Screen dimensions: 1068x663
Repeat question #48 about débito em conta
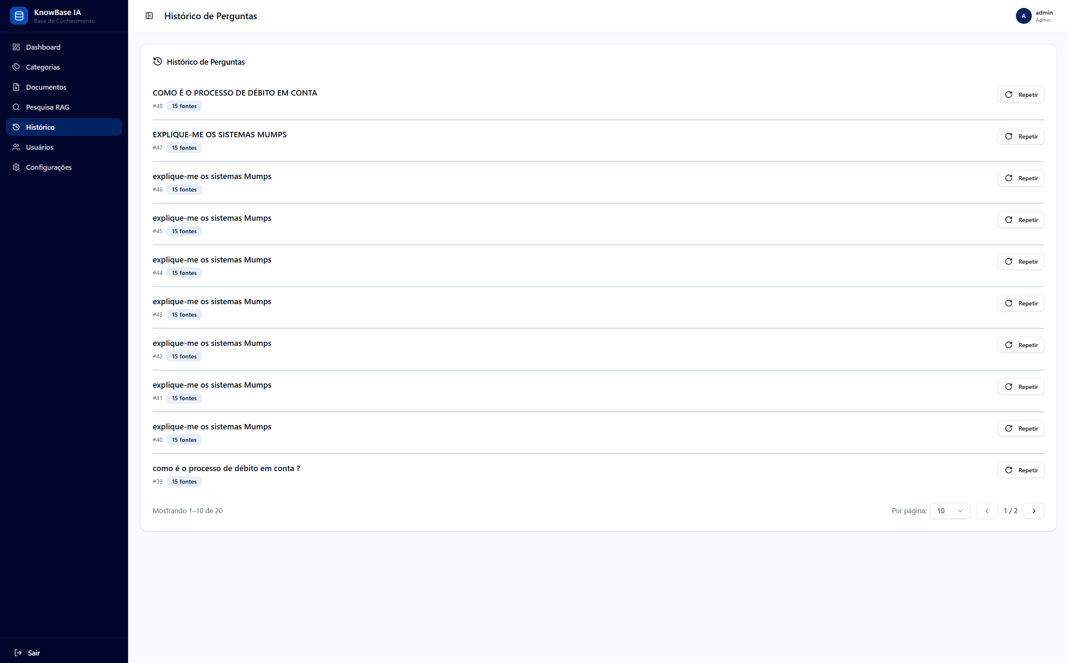[x=1021, y=95]
